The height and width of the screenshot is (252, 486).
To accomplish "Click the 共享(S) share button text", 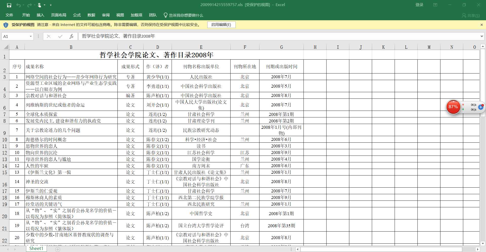I will (x=473, y=15).
